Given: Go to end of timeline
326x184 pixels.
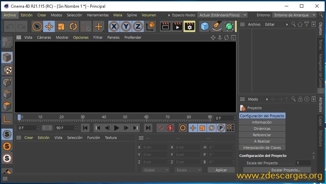Looking at the screenshot, I should [148, 128].
